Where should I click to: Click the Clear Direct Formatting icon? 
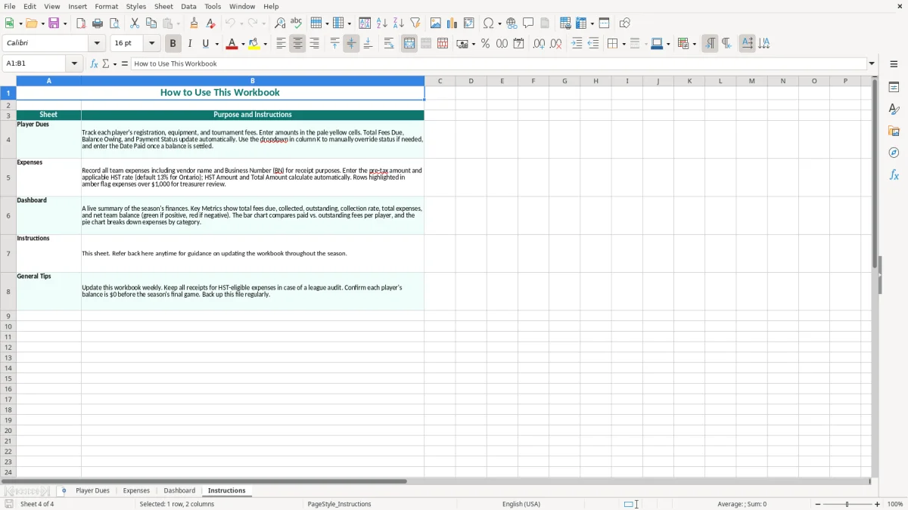point(211,23)
